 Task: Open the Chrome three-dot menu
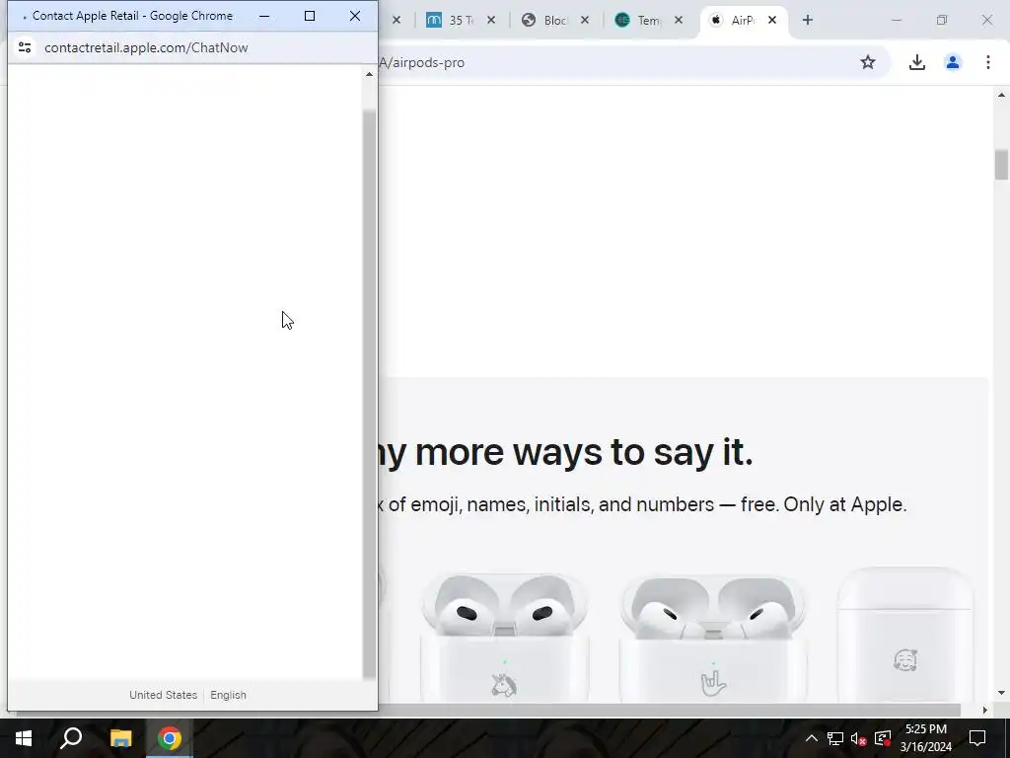coord(988,62)
